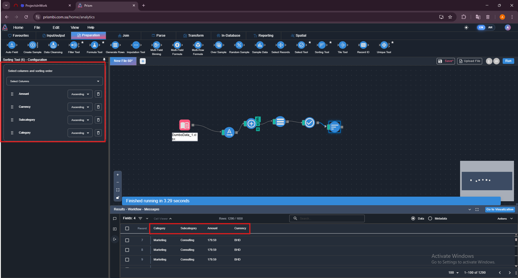Change Currency sort order dropdown
Image resolution: width=518 pixels, height=278 pixels.
[80, 107]
